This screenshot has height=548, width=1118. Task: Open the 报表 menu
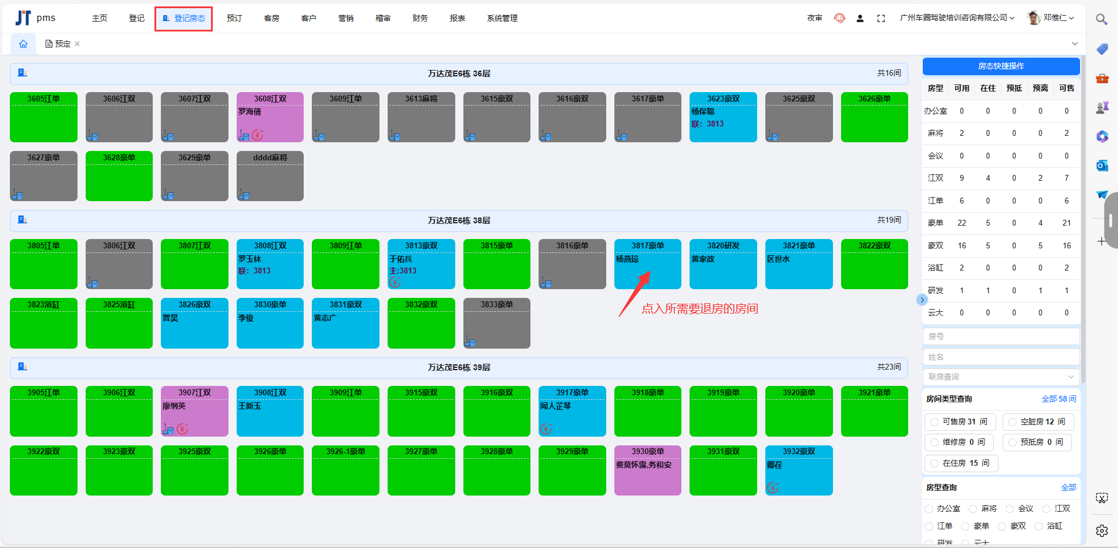click(x=457, y=18)
